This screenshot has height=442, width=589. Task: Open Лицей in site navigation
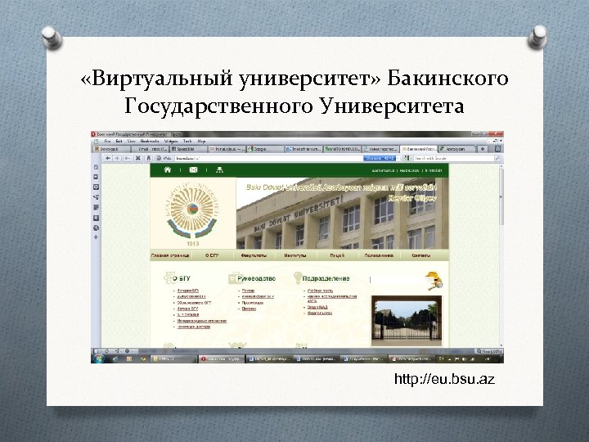[337, 255]
